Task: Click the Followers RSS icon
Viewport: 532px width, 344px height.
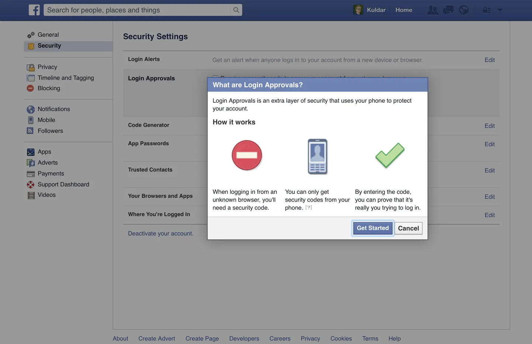Action: [30, 131]
